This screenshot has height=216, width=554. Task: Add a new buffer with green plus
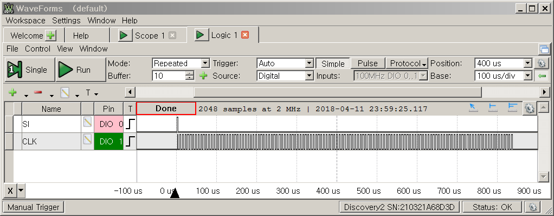[x=203, y=75]
